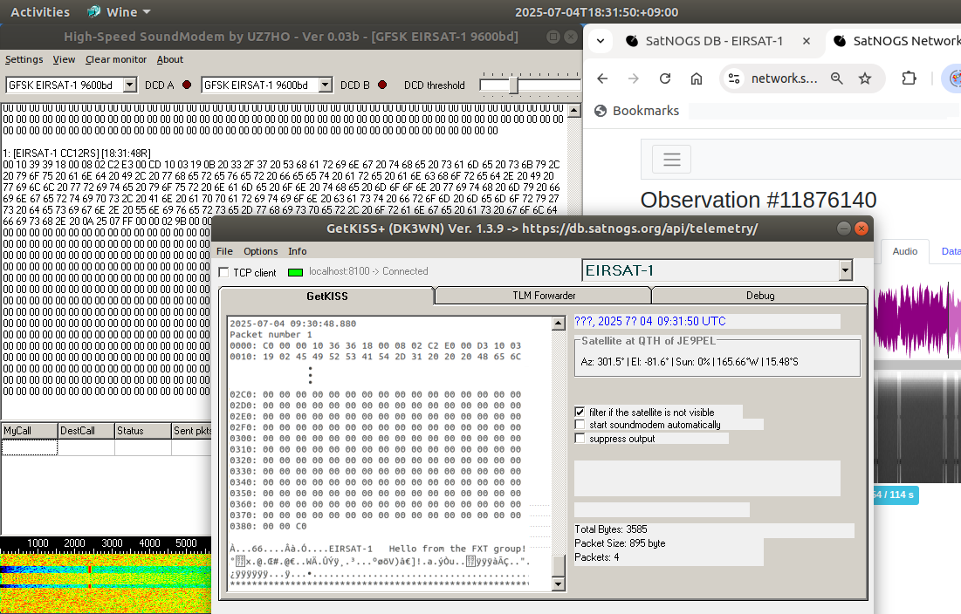Expand the EIRSAT-1 satellite dropdown in GetKISS
The width and height of the screenshot is (961, 614).
coord(844,270)
